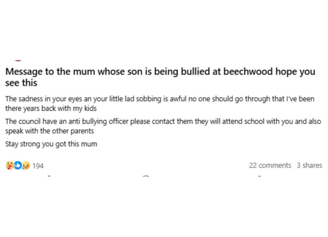The height and width of the screenshot is (237, 328).
Task: Click the word 'beechwood' in the title
Action: [x=248, y=72]
